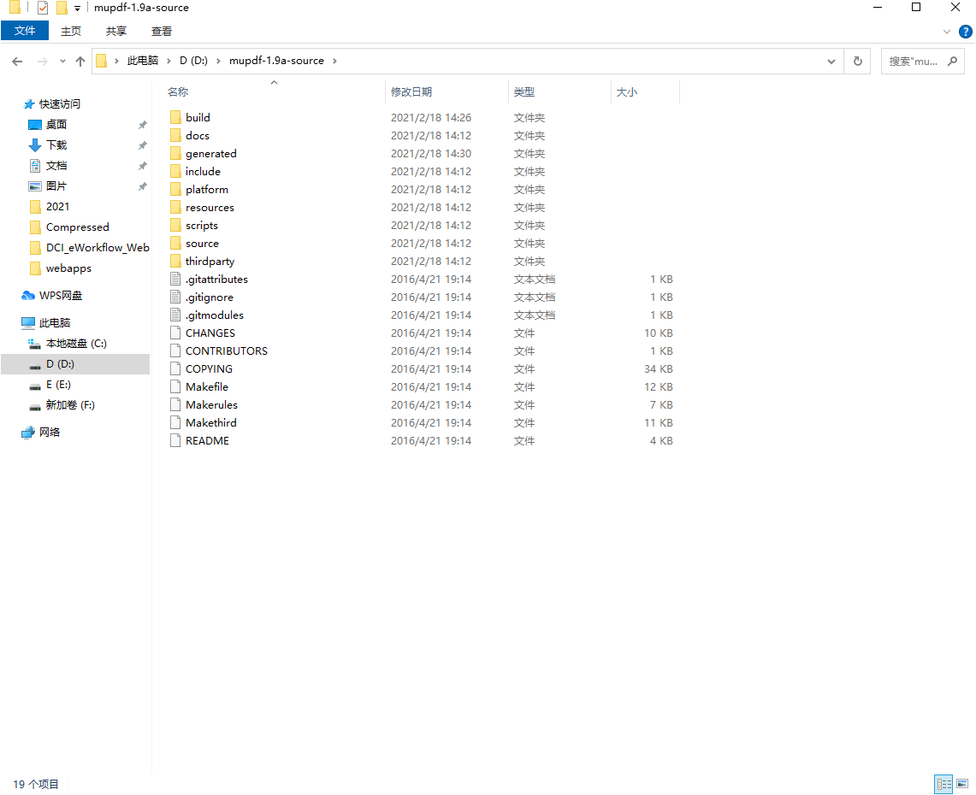Select the 2021 folder in sidebar
This screenshot has height=795, width=976.
58,207
